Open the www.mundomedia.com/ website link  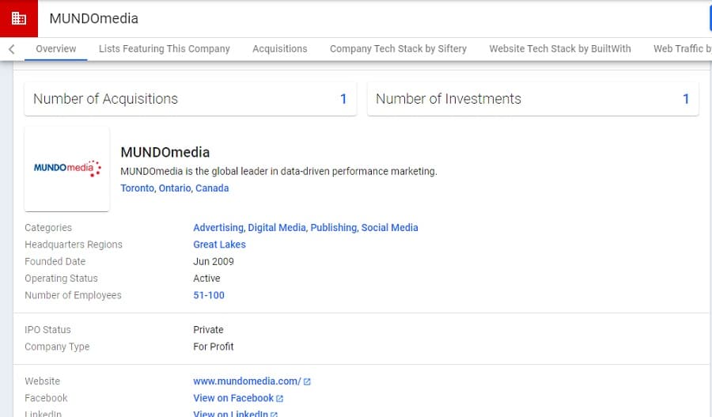[247, 381]
